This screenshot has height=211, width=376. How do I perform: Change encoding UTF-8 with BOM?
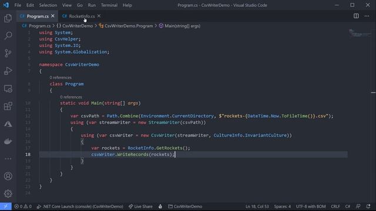pos(311,206)
